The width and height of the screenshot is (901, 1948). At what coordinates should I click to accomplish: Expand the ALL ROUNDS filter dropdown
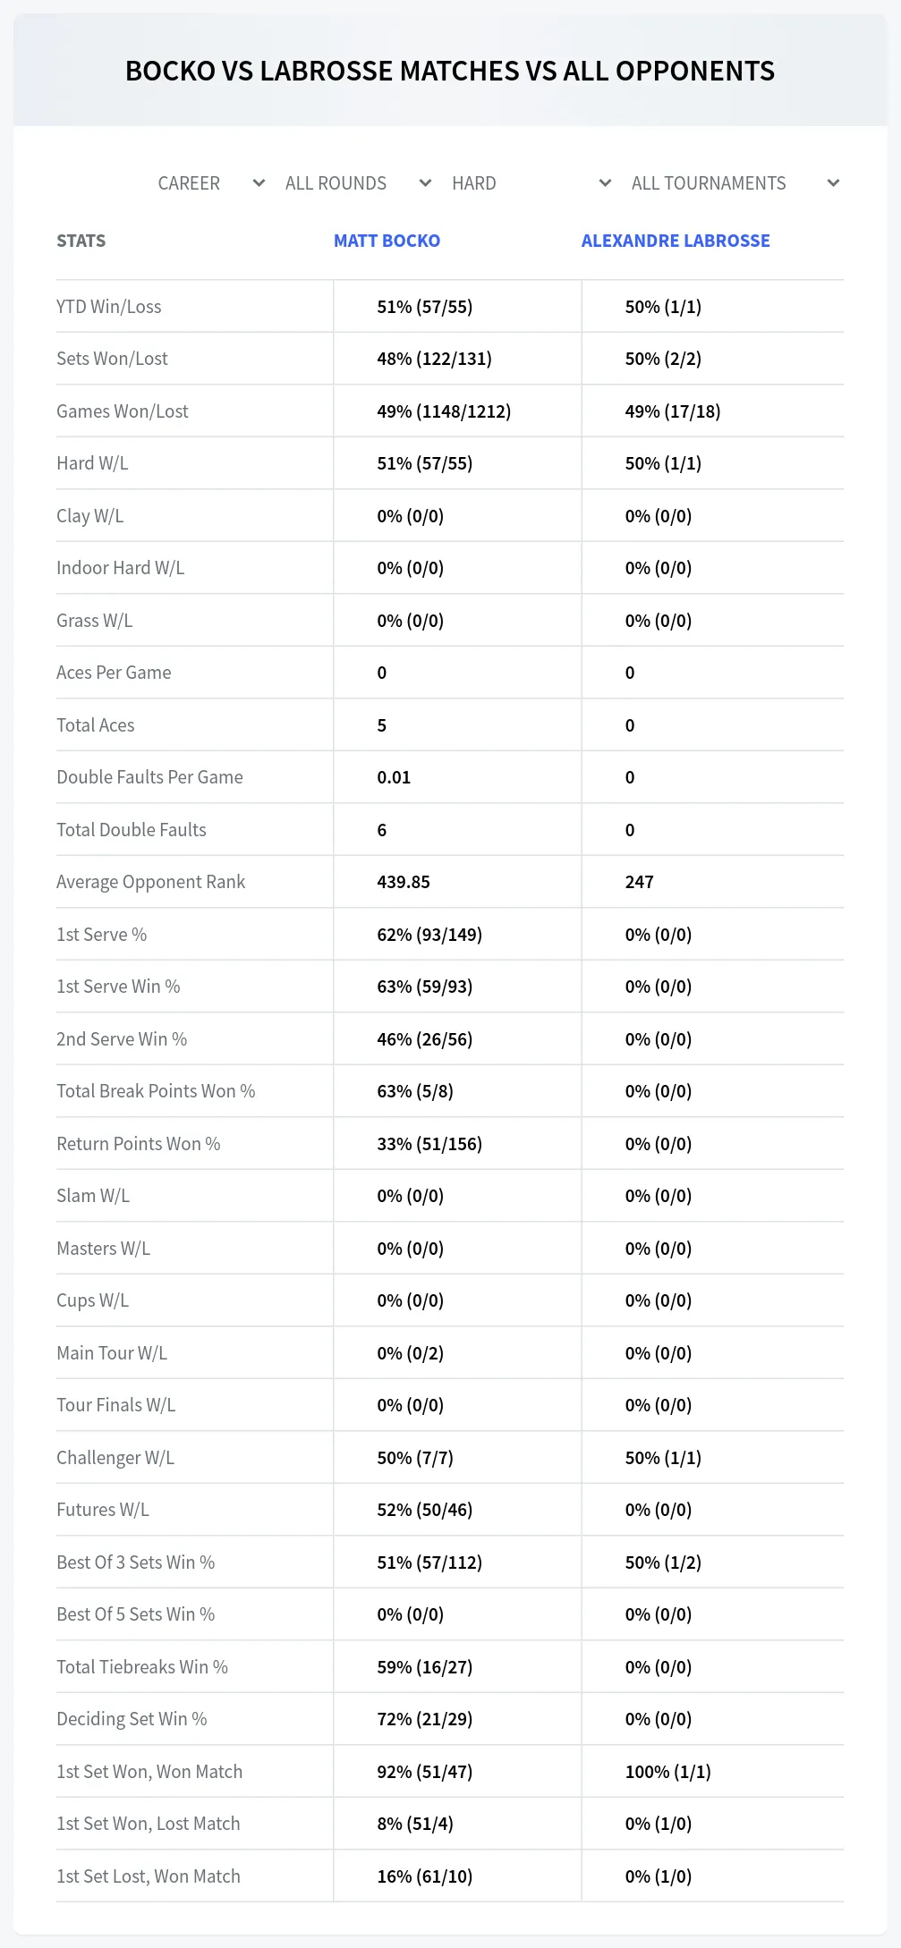click(358, 183)
